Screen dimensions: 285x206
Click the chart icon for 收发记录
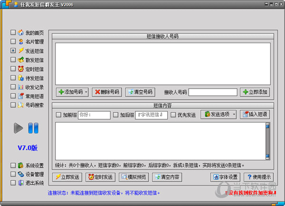point(21,87)
